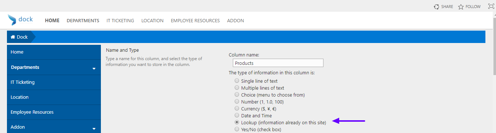Select the Lookup radio button

tap(237, 122)
